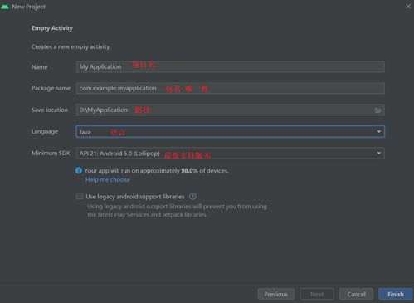Viewport: 414px width, 303px height.
Task: Click the Save location path field
Action: [x=224, y=110]
